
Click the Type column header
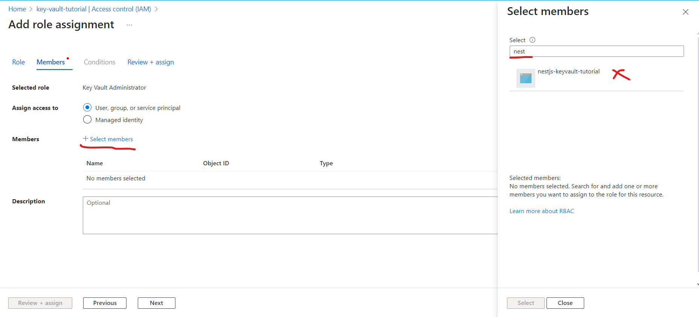pyautogui.click(x=326, y=163)
